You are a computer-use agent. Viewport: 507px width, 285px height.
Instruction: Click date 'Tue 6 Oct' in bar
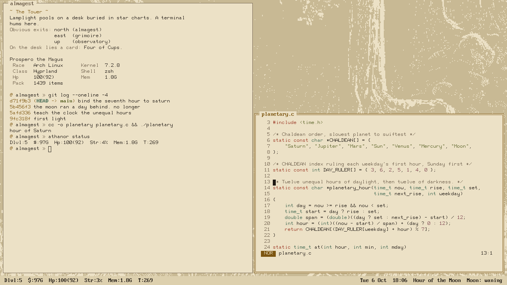373,281
